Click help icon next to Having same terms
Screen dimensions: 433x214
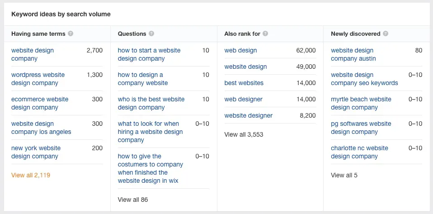pos(71,34)
